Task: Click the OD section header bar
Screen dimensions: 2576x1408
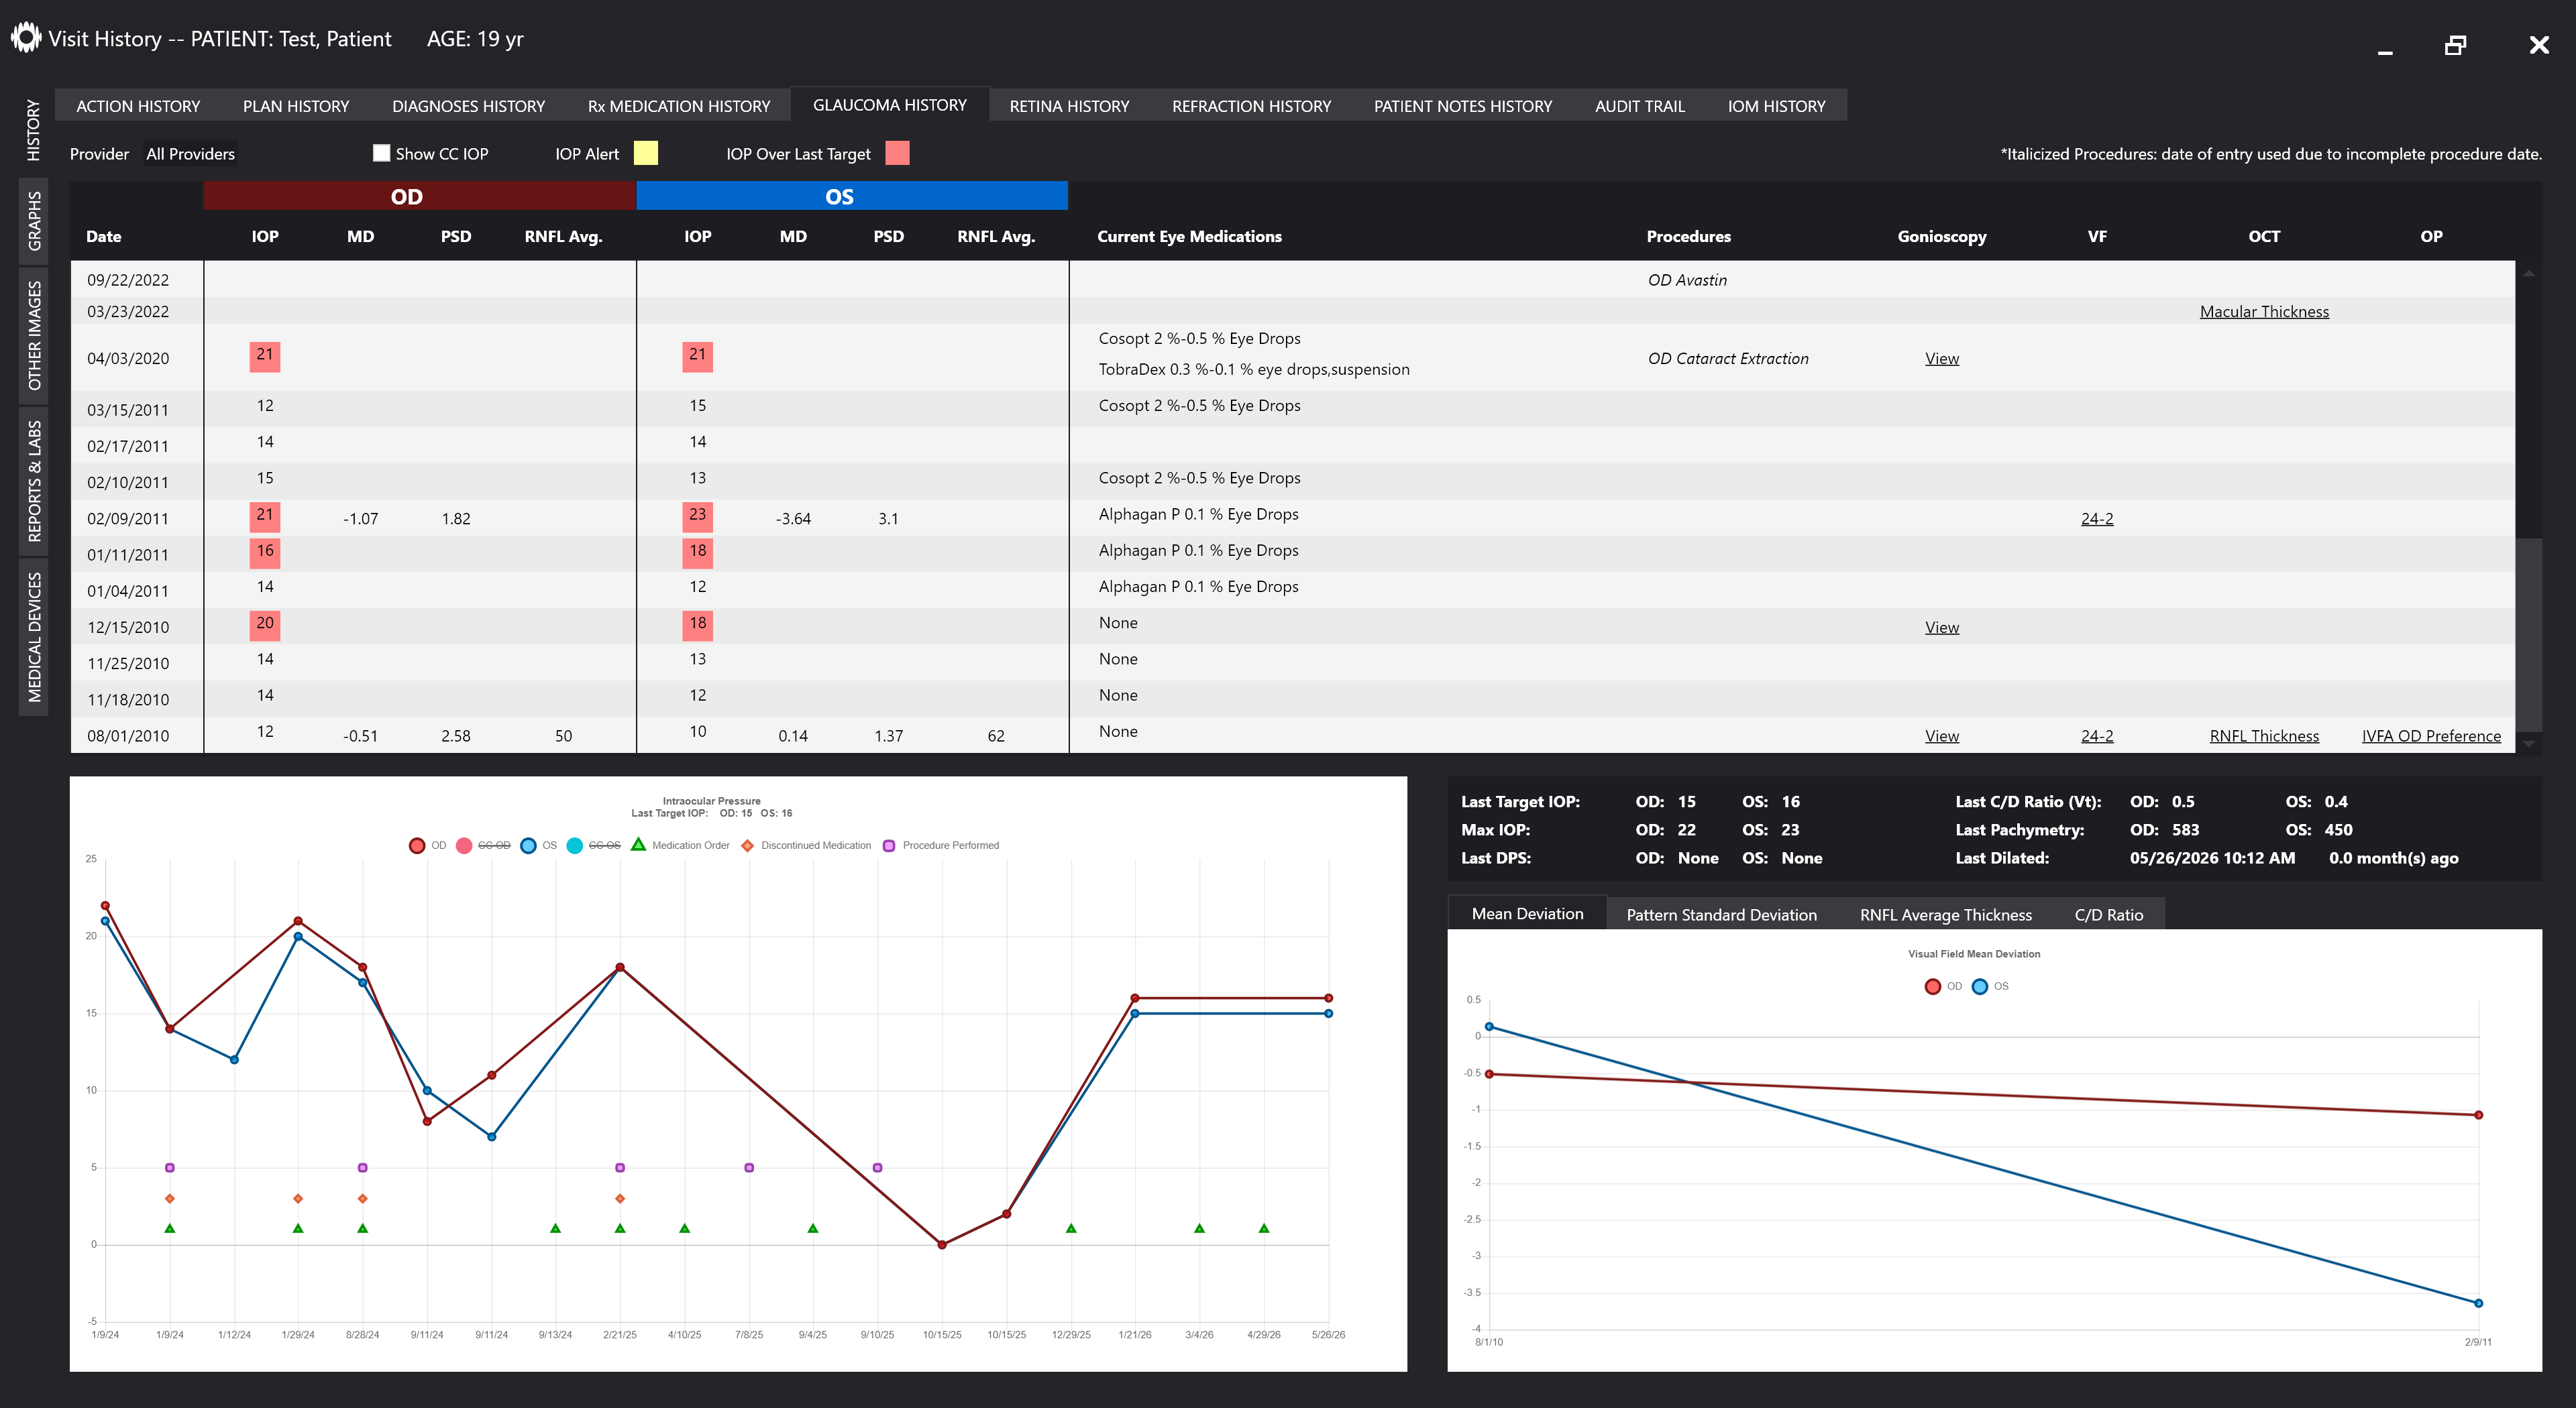Action: click(419, 196)
